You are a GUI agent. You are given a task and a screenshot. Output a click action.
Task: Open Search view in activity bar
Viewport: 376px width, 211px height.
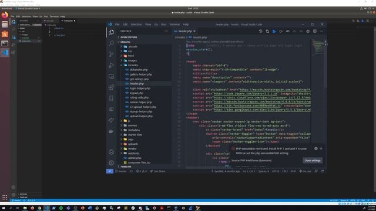[x=111, y=43]
